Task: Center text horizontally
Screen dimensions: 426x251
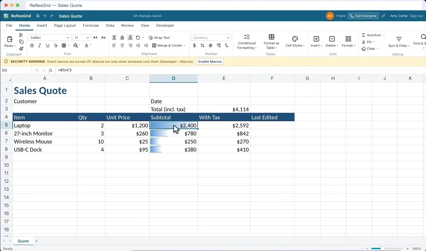Action: (122, 45)
